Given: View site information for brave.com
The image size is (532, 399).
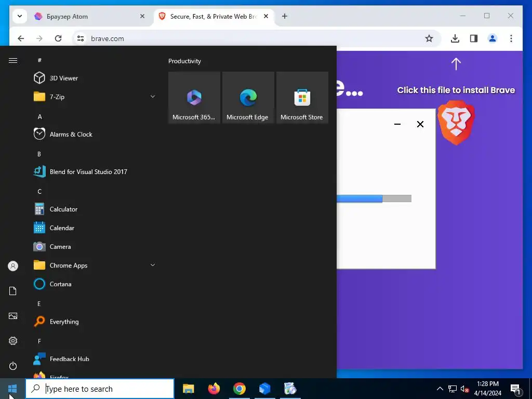Looking at the screenshot, I should click(x=81, y=38).
